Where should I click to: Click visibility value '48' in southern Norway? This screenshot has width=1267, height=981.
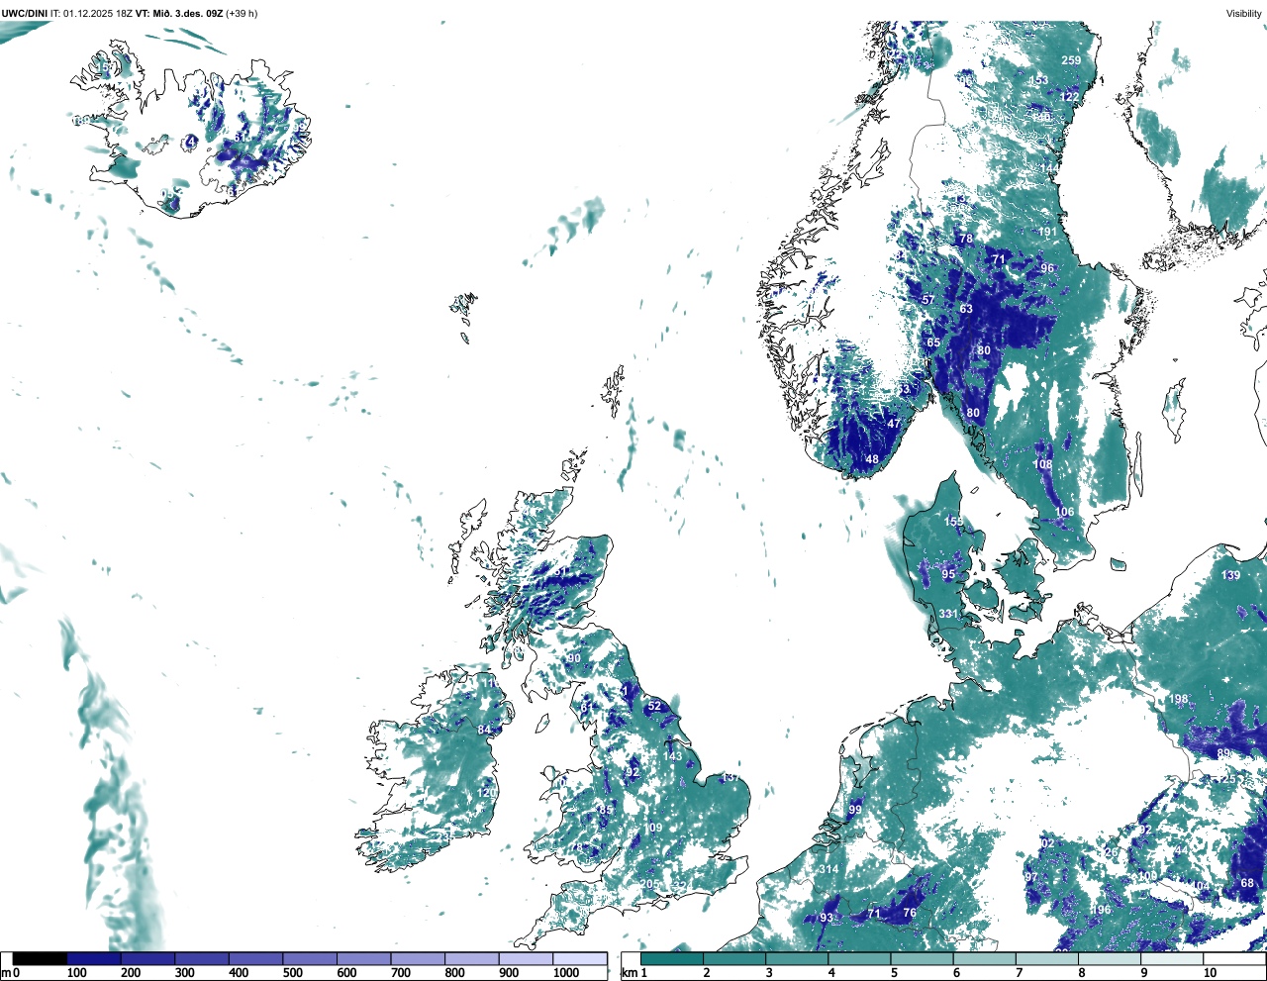click(872, 459)
